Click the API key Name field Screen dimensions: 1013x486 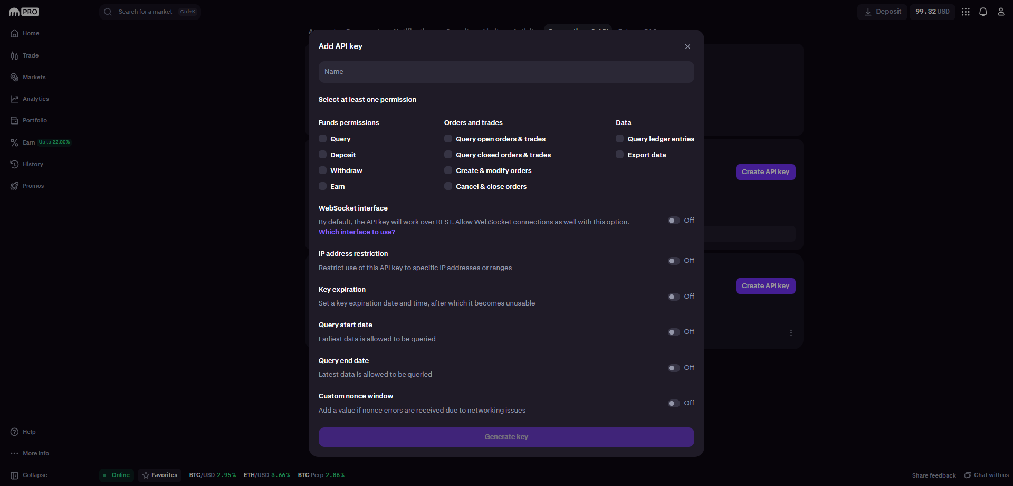[506, 72]
